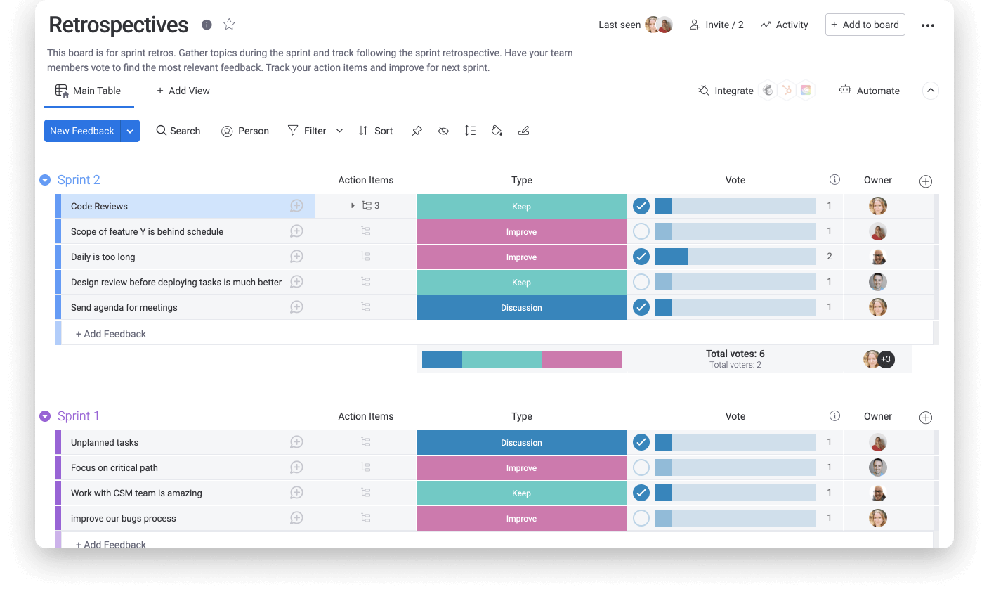Adjust row height with the item height icon
Image resolution: width=989 pixels, height=594 pixels.
470,131
